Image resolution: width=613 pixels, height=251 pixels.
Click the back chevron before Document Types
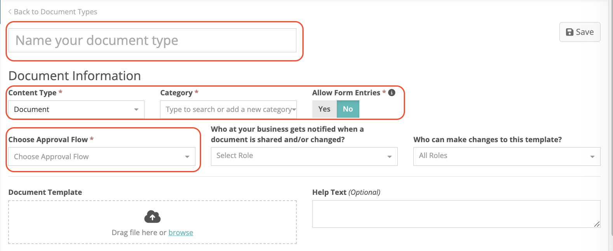[x=10, y=12]
